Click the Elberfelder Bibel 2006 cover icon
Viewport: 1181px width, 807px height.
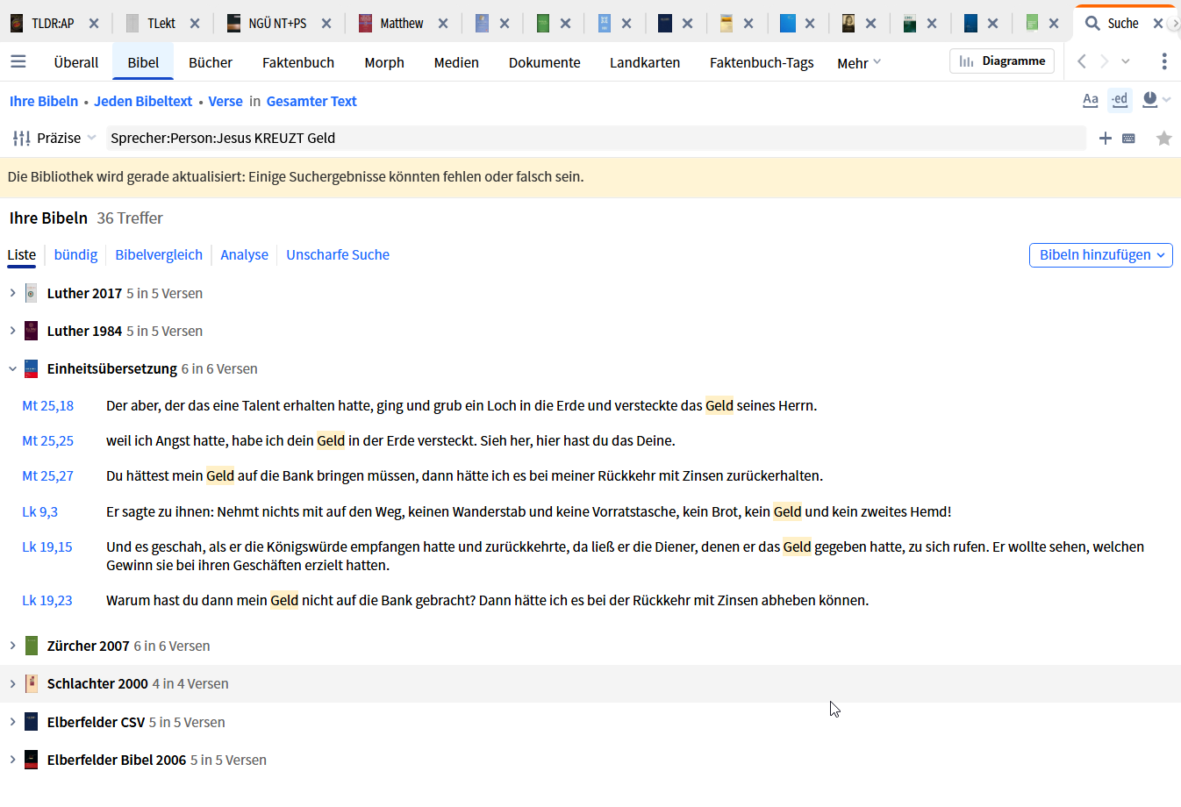[32, 760]
